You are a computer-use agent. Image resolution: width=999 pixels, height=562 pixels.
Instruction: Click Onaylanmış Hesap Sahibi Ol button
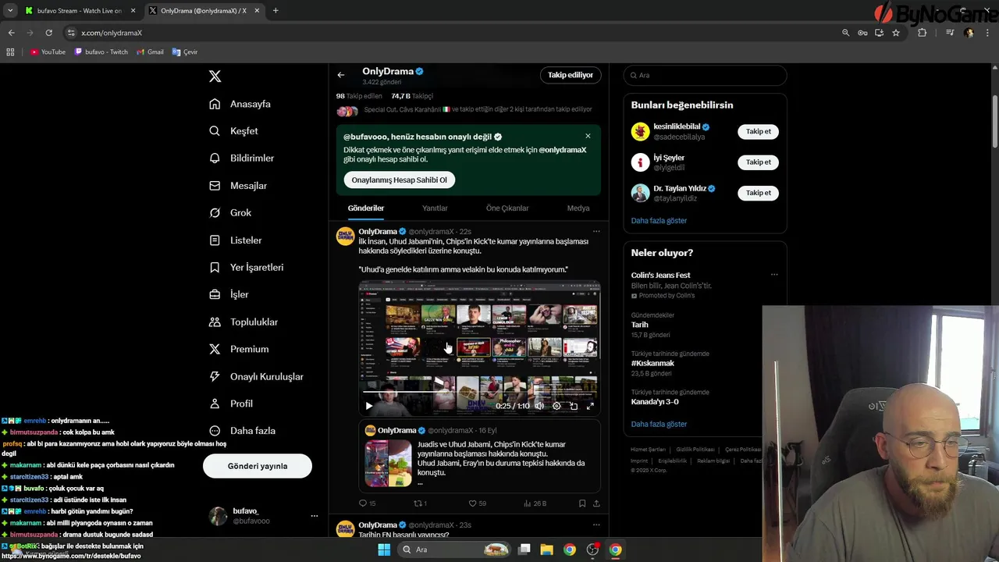(399, 180)
